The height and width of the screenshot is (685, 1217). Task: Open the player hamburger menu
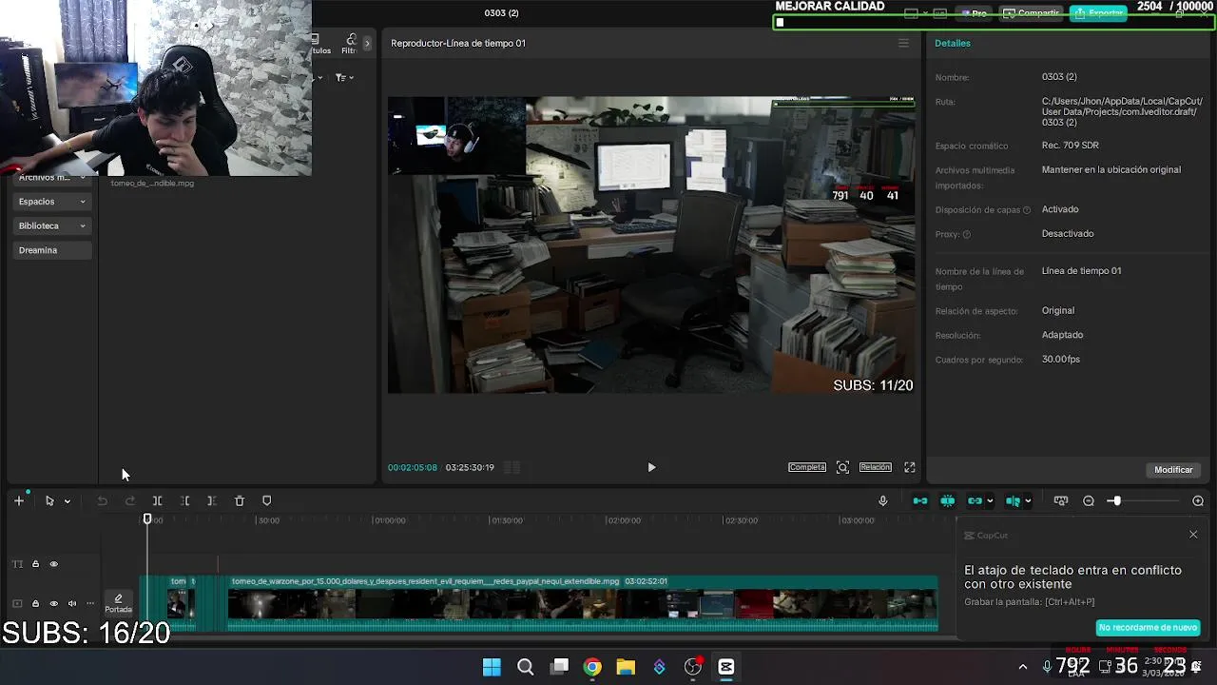903,43
